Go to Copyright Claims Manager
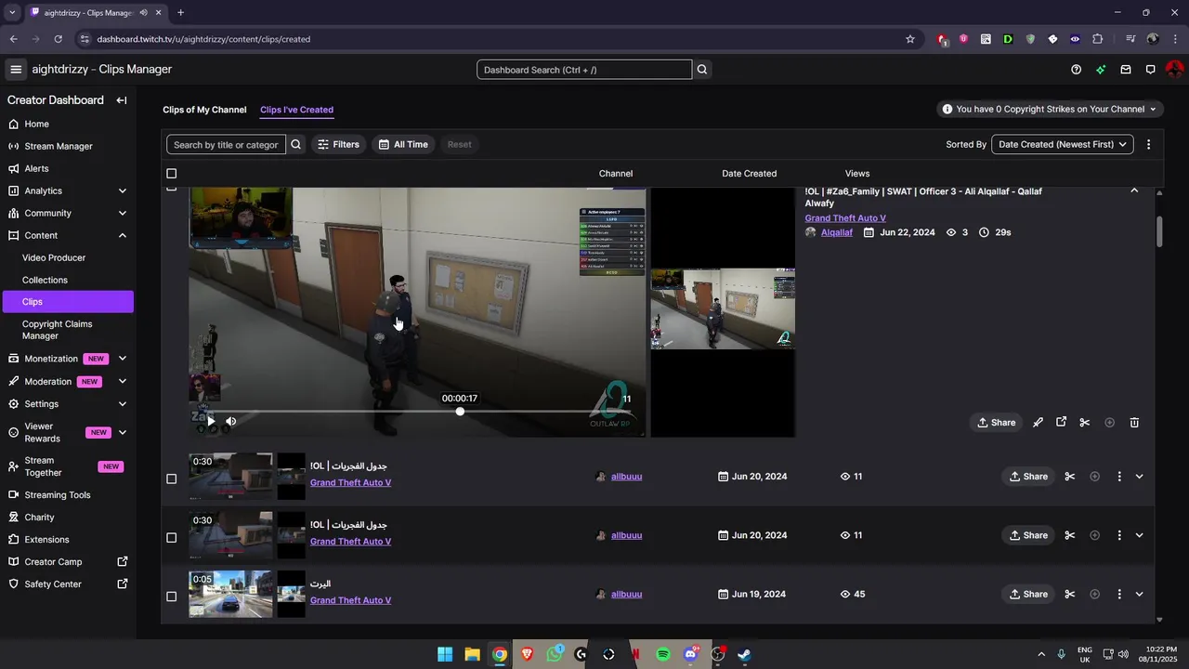1189x669 pixels. (58, 330)
